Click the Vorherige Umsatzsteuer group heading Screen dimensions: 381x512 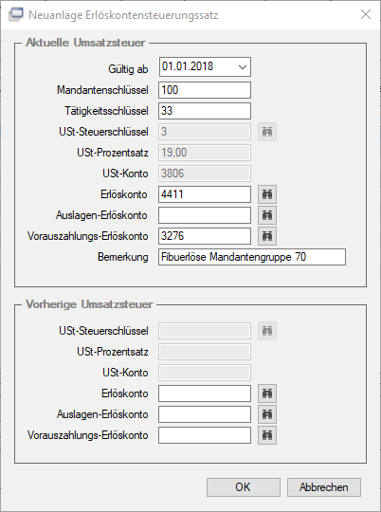pyautogui.click(x=89, y=304)
